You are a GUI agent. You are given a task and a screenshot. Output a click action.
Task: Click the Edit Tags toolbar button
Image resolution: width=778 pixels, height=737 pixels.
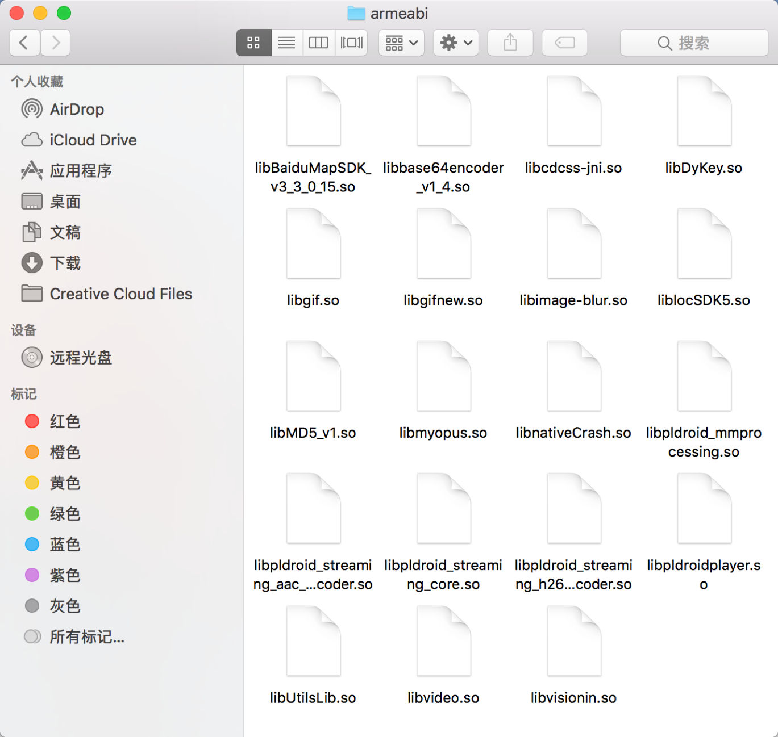(x=565, y=43)
